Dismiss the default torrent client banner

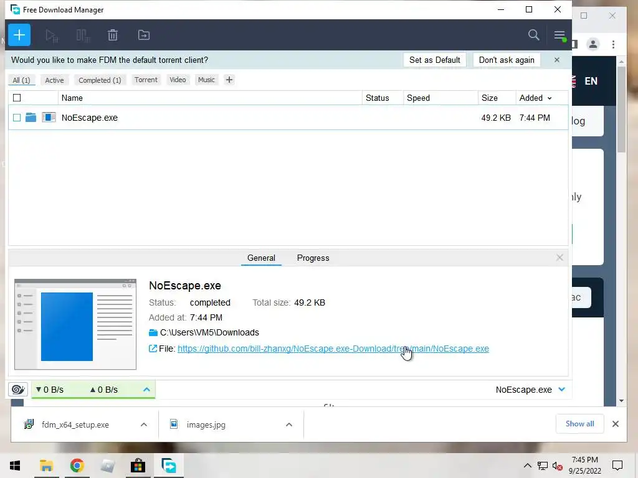click(556, 60)
